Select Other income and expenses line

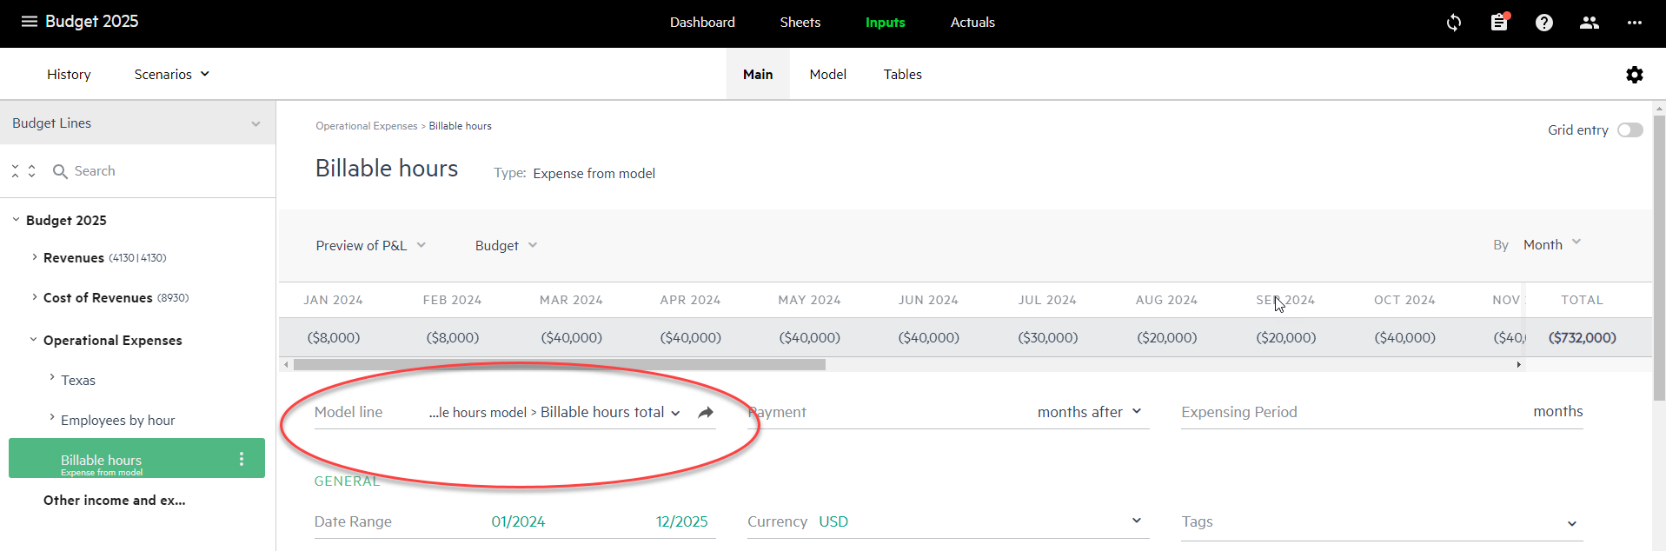[x=115, y=501]
